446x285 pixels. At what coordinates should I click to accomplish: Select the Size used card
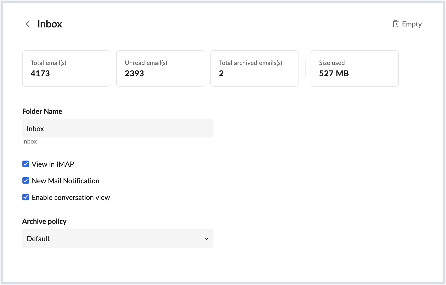tap(354, 68)
